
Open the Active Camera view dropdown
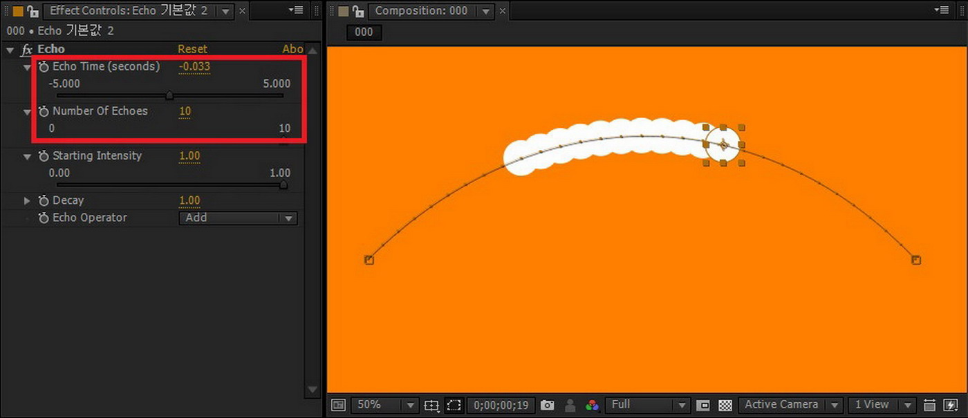pos(790,405)
